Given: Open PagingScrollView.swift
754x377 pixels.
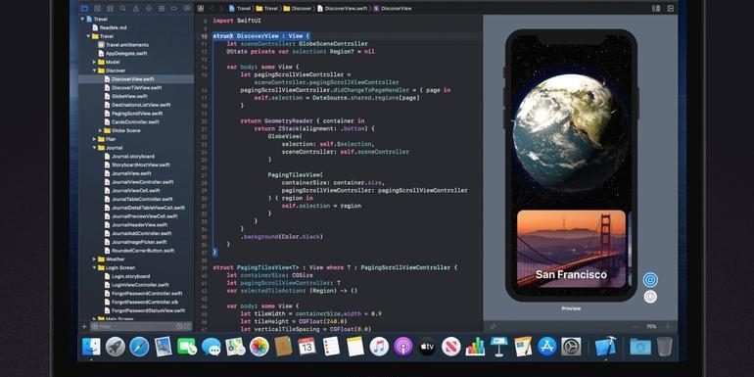Looking at the screenshot, I should click(133, 114).
